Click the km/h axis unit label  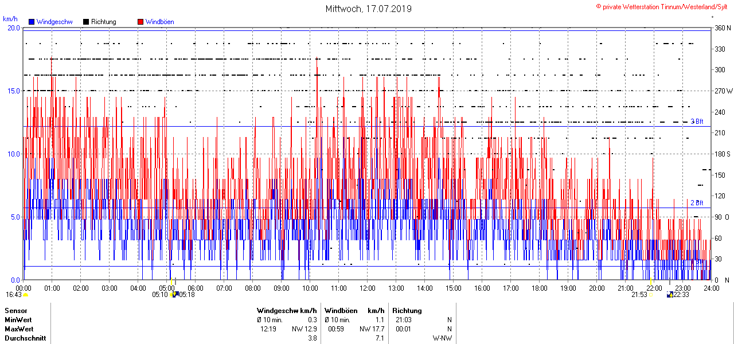10,19
